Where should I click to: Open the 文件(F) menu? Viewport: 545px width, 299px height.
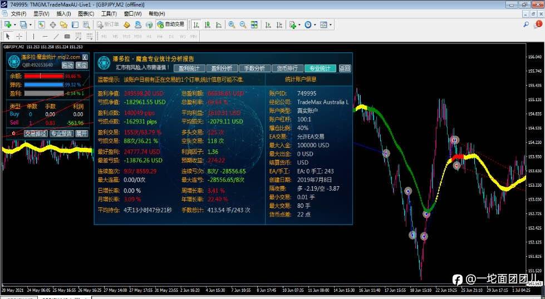18,13
